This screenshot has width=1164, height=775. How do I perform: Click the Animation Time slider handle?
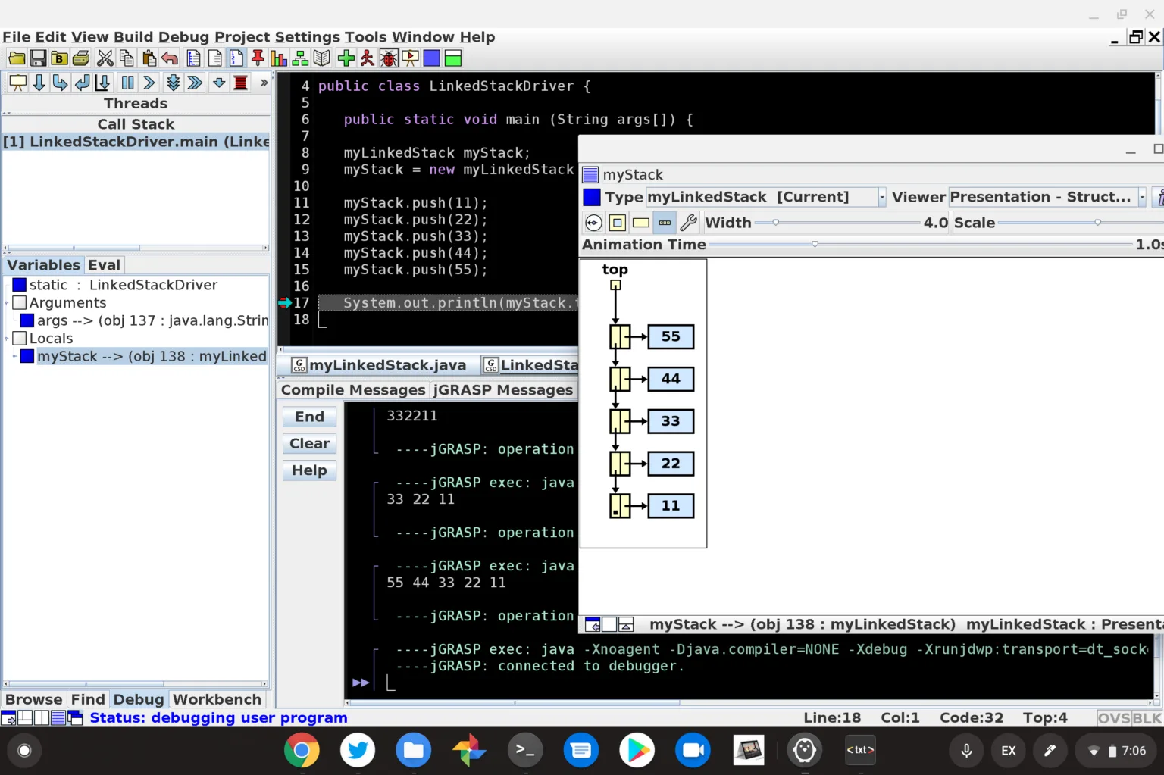click(x=815, y=244)
